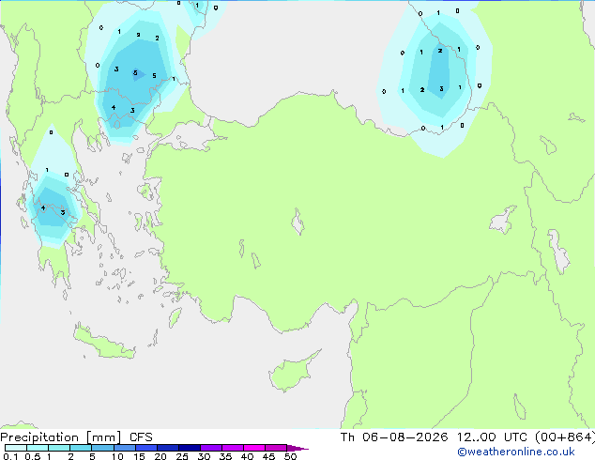The height and width of the screenshot is (460, 595).
Task: Pick the 1–2 mm legend swatch
Action: pos(59,448)
